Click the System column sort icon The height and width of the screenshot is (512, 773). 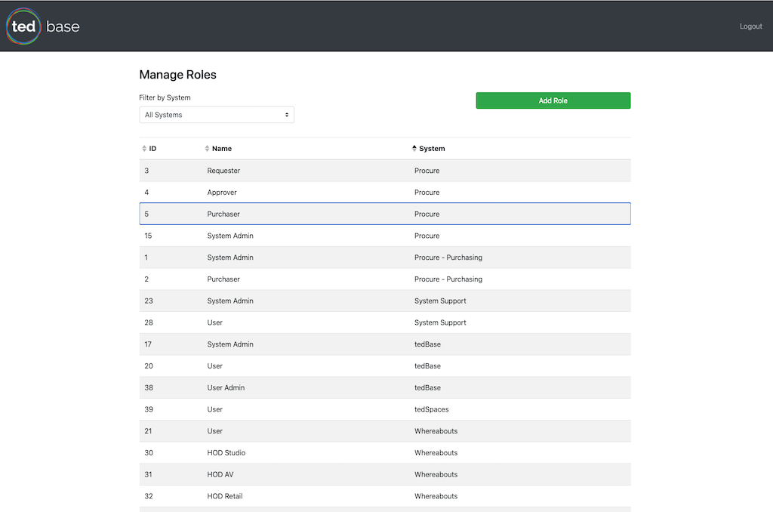pos(414,149)
